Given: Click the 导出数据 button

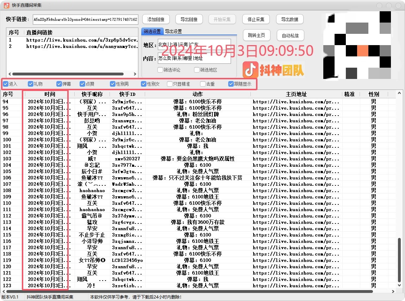Looking at the screenshot, I should coord(289,19).
